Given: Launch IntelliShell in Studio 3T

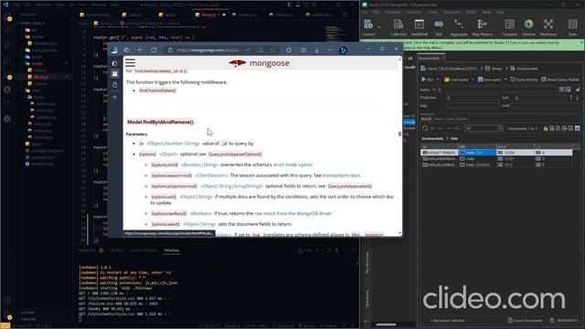Looking at the screenshot, I should point(419,27).
